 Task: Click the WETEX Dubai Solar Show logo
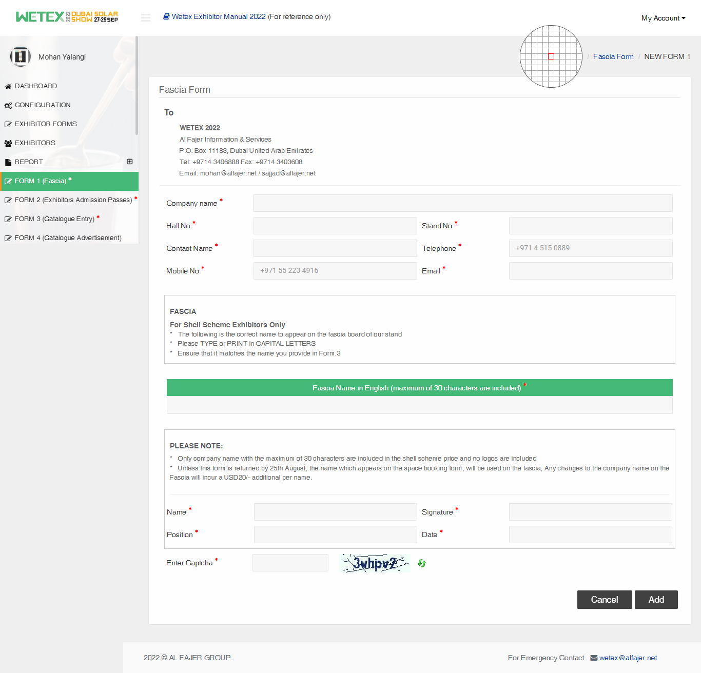point(66,16)
